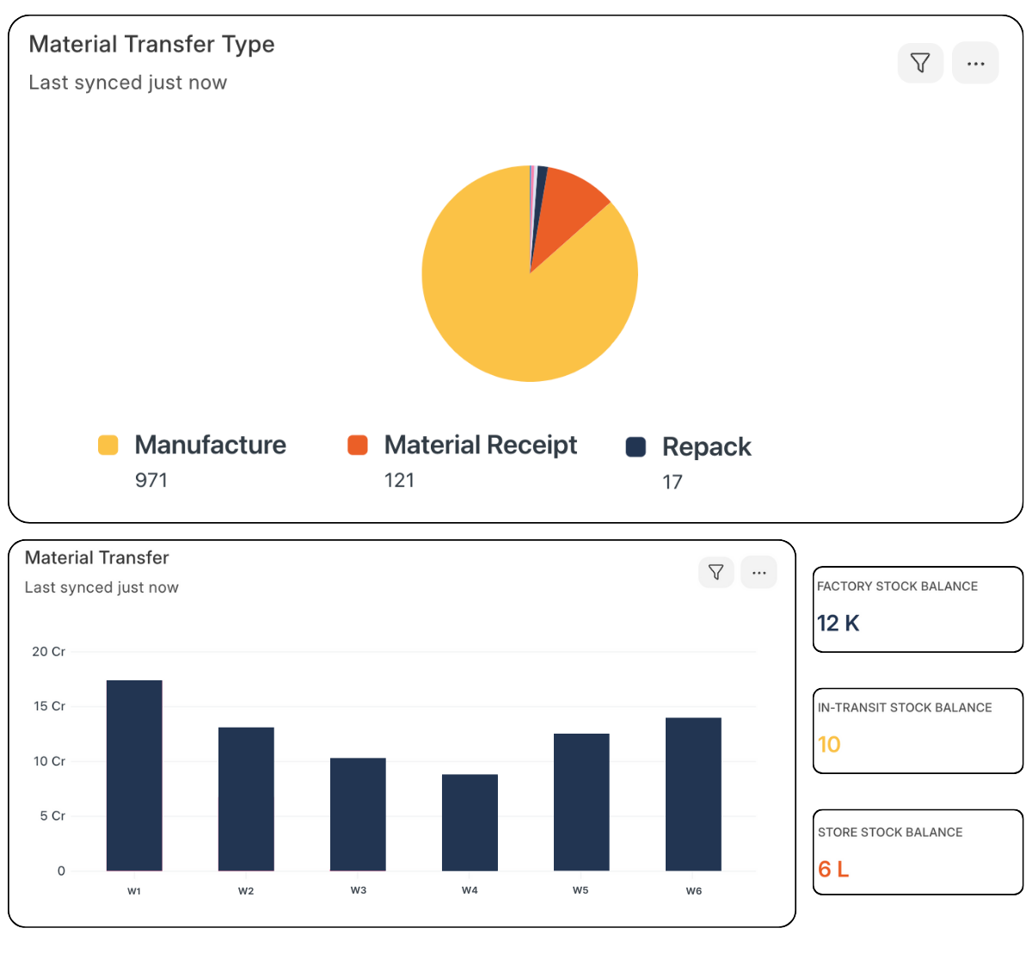
Task: Click the W4 bar in the chart
Action: tap(470, 822)
